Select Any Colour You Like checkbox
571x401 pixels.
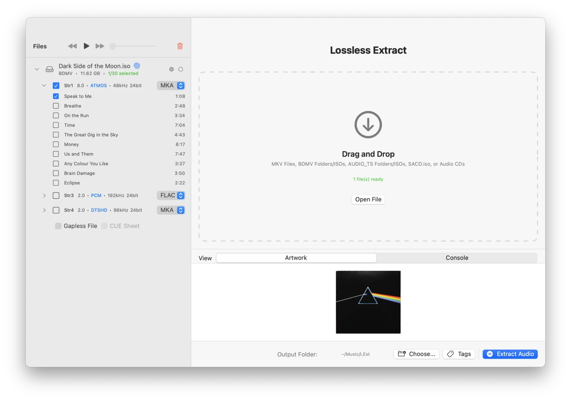[x=56, y=163]
